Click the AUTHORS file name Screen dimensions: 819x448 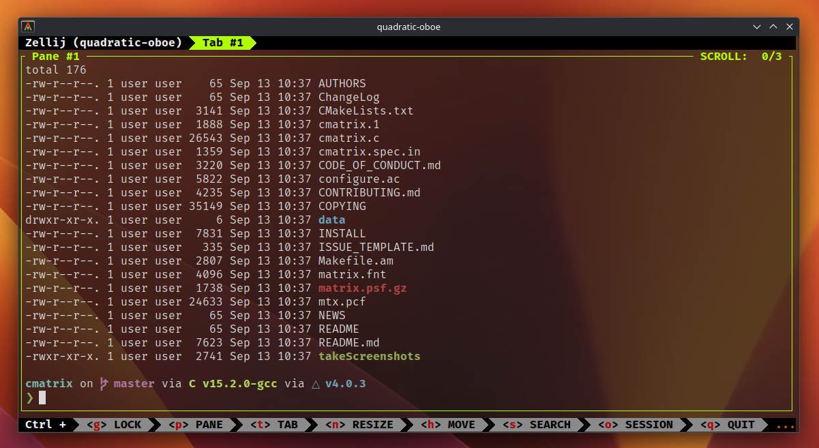coord(342,84)
